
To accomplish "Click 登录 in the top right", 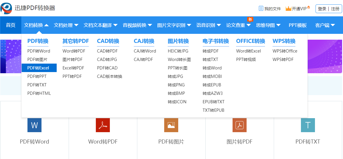I will pyautogui.click(x=322, y=9).
